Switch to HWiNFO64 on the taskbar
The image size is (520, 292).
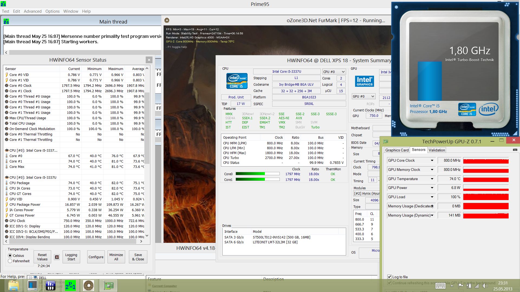(50, 286)
